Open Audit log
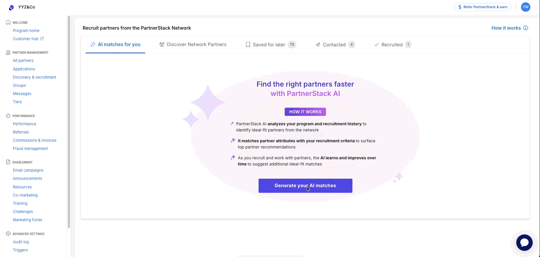This screenshot has width=540, height=257. (x=21, y=242)
